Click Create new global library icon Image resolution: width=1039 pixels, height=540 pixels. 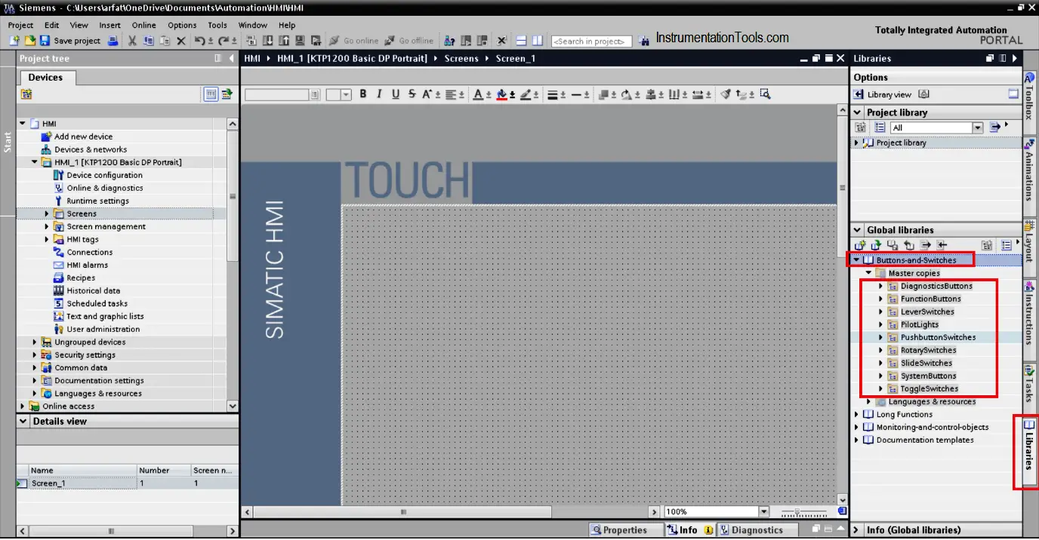[860, 245]
